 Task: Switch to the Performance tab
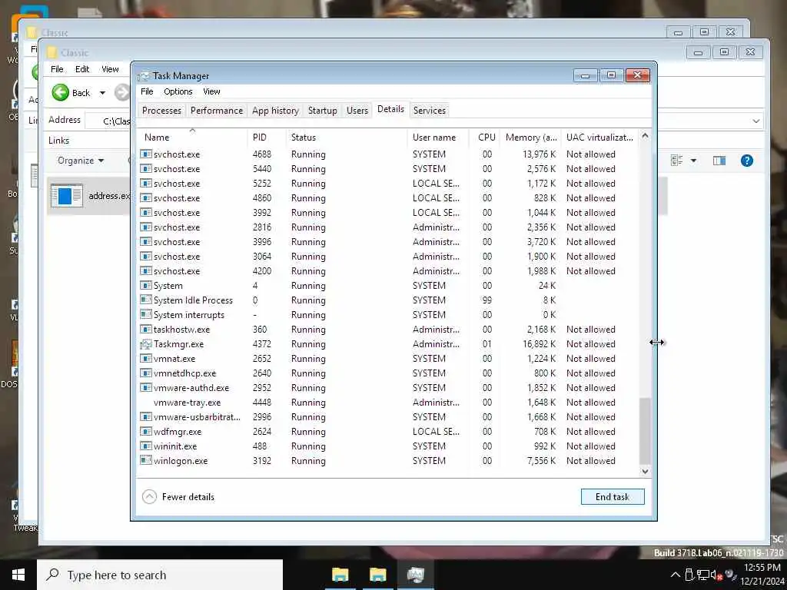click(216, 111)
